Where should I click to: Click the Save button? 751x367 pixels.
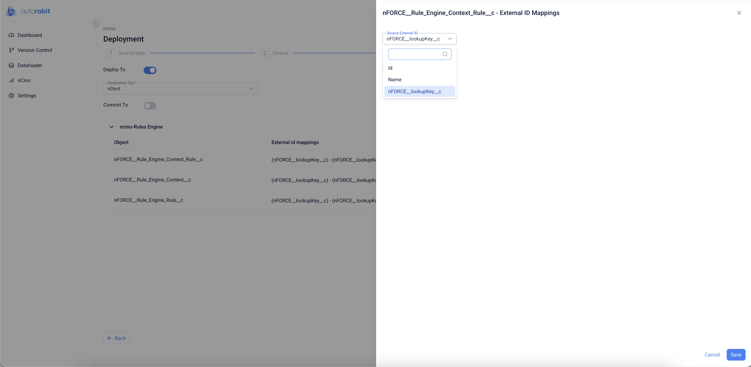click(735, 355)
